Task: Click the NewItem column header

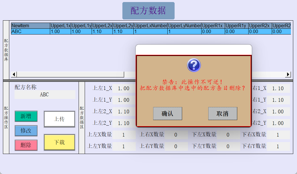Action: click(30, 26)
